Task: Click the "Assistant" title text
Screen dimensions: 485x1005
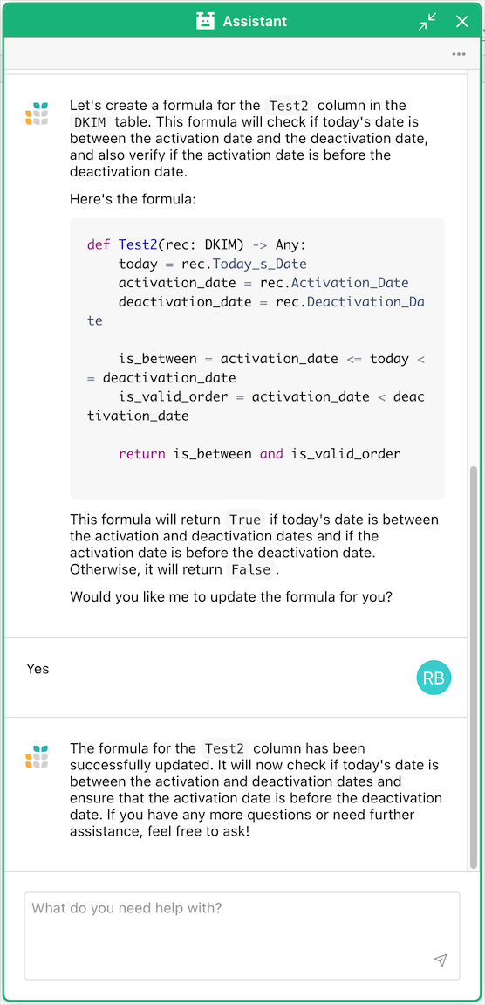Action: click(255, 21)
